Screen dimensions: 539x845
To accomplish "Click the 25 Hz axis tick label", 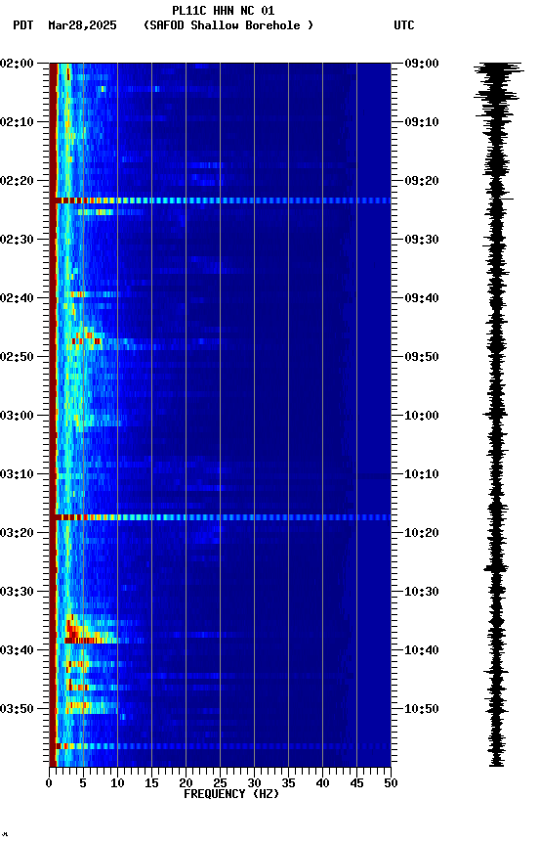I will click(x=220, y=783).
